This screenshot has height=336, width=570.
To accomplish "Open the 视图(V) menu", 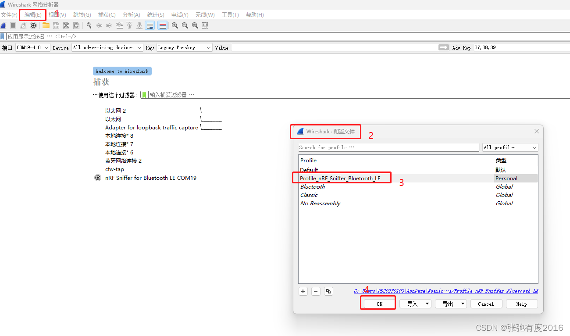I will [x=57, y=14].
